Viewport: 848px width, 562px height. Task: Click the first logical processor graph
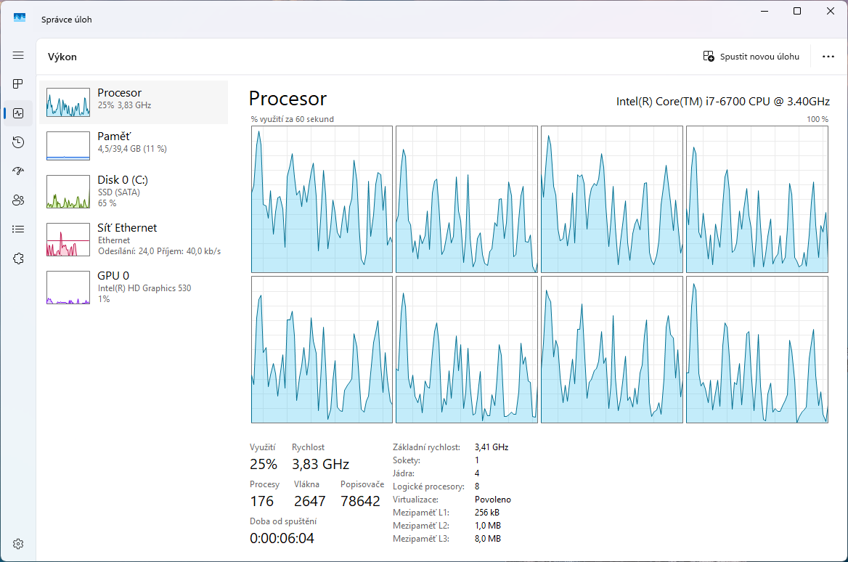(x=322, y=199)
